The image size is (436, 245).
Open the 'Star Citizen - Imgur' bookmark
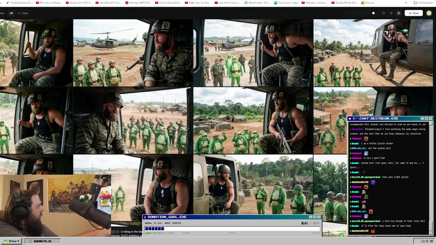287,3
